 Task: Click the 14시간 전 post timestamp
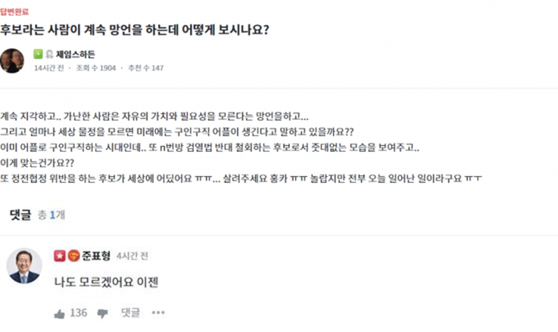coord(48,68)
